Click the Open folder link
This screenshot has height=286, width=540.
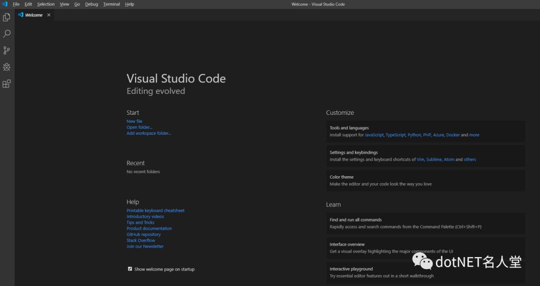(139, 127)
